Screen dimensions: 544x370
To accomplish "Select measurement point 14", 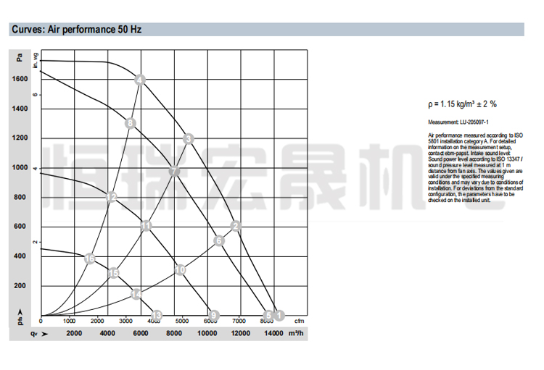I will pyautogui.click(x=136, y=294).
